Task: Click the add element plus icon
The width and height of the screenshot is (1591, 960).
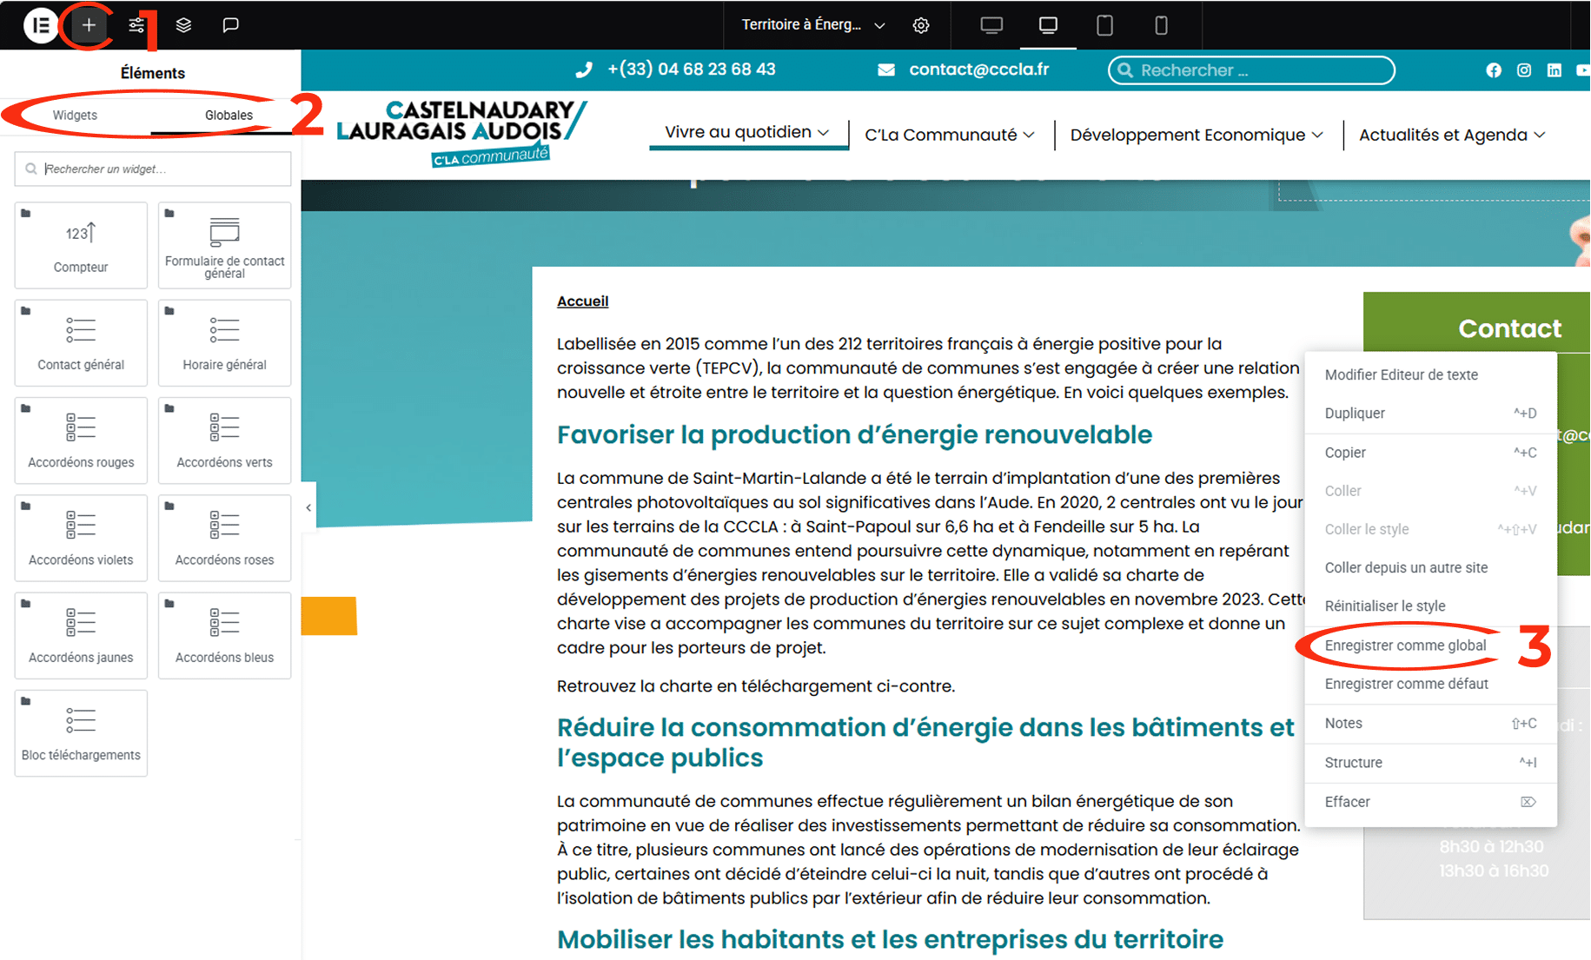Action: pos(89,25)
